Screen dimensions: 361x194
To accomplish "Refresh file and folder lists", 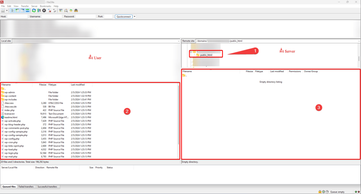I will (x=34, y=11).
